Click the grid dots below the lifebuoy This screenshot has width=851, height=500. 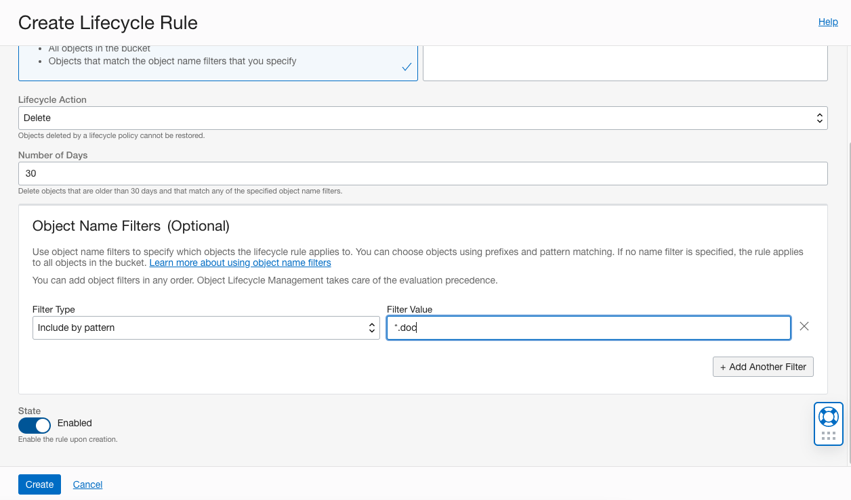coord(828,436)
